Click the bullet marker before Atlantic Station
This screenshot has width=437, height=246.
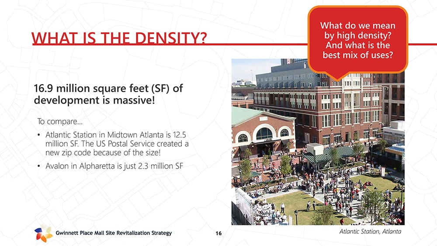(39, 135)
